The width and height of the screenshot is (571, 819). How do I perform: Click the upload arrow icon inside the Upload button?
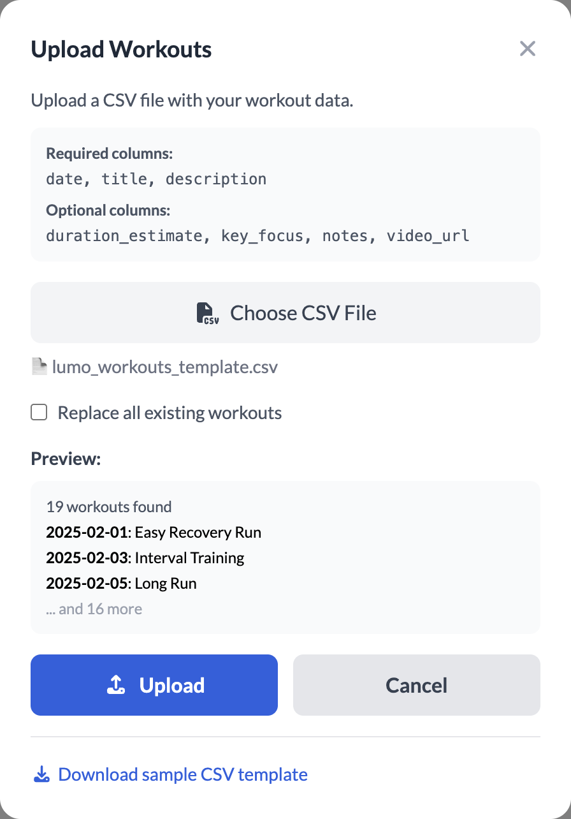(x=115, y=684)
